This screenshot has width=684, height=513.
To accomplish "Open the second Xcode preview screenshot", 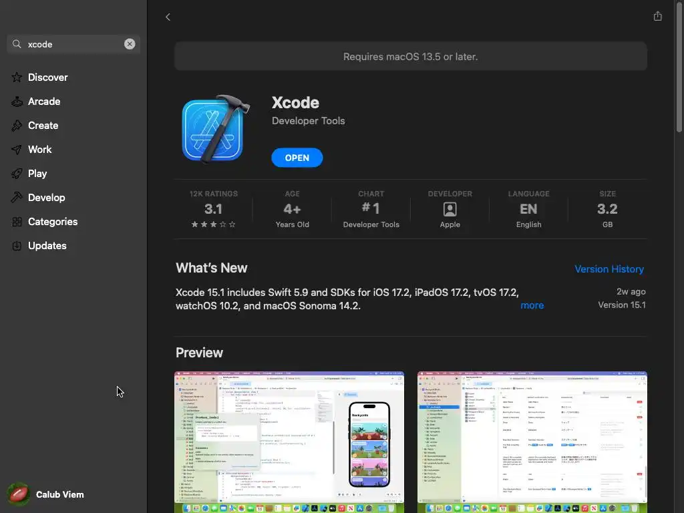I will click(532, 442).
